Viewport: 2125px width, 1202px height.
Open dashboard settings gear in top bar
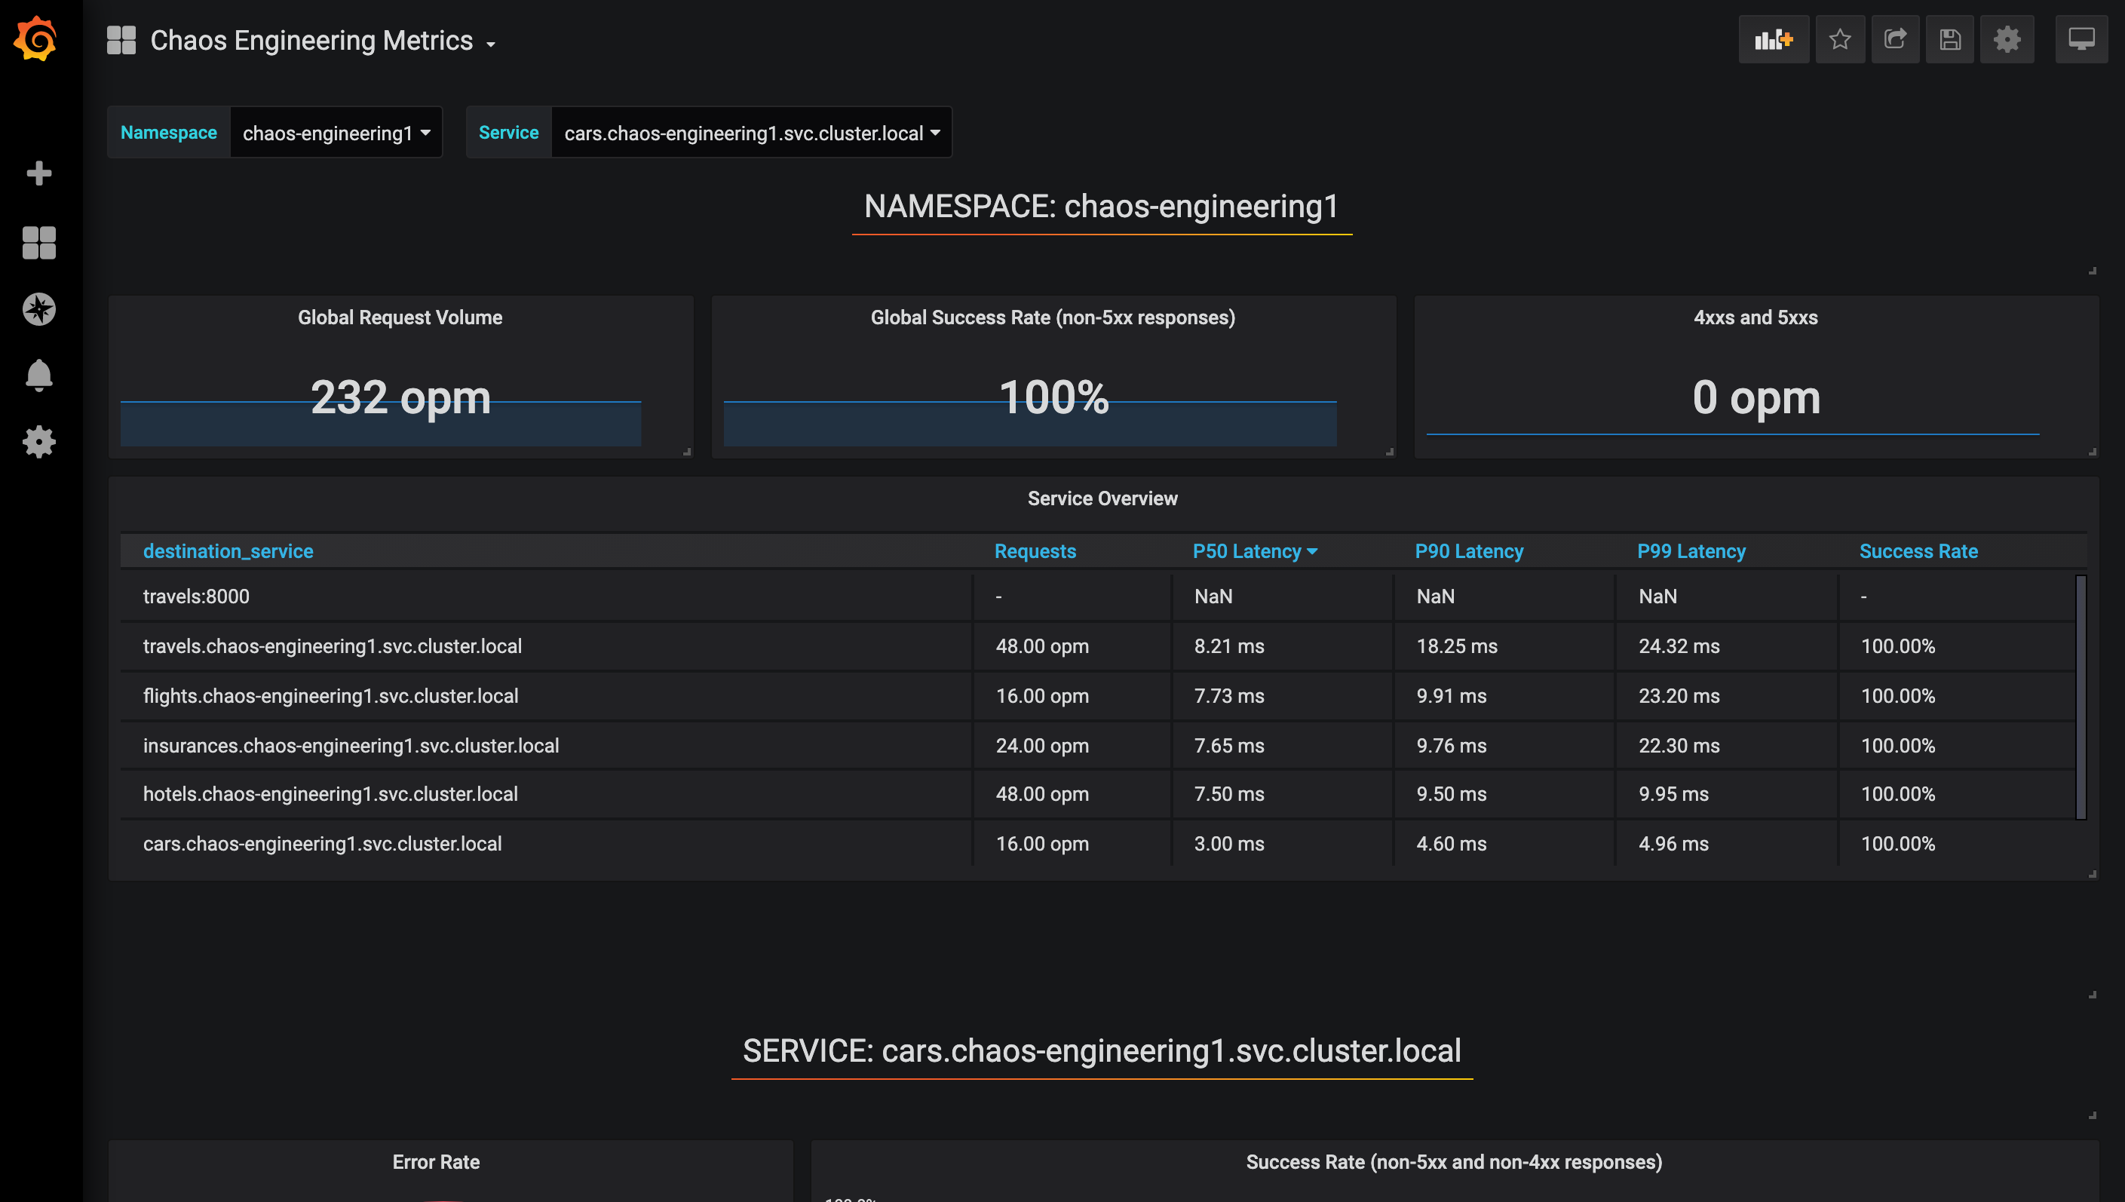coord(2007,38)
